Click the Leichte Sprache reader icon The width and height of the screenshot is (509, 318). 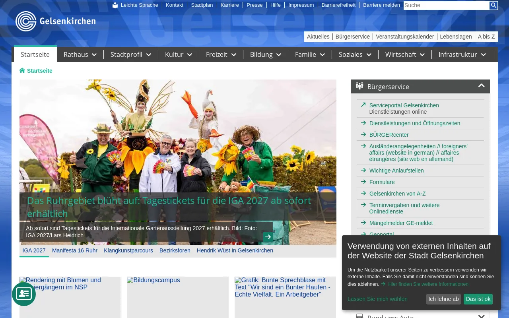click(x=115, y=5)
